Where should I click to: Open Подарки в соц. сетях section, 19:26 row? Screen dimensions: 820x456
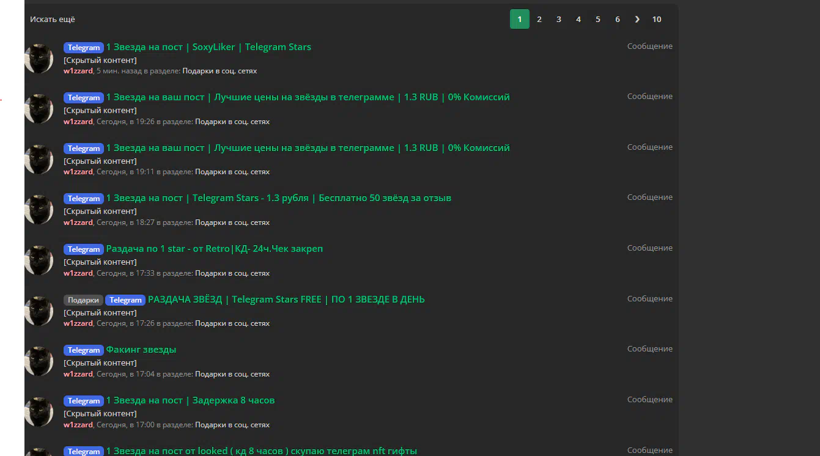click(232, 122)
